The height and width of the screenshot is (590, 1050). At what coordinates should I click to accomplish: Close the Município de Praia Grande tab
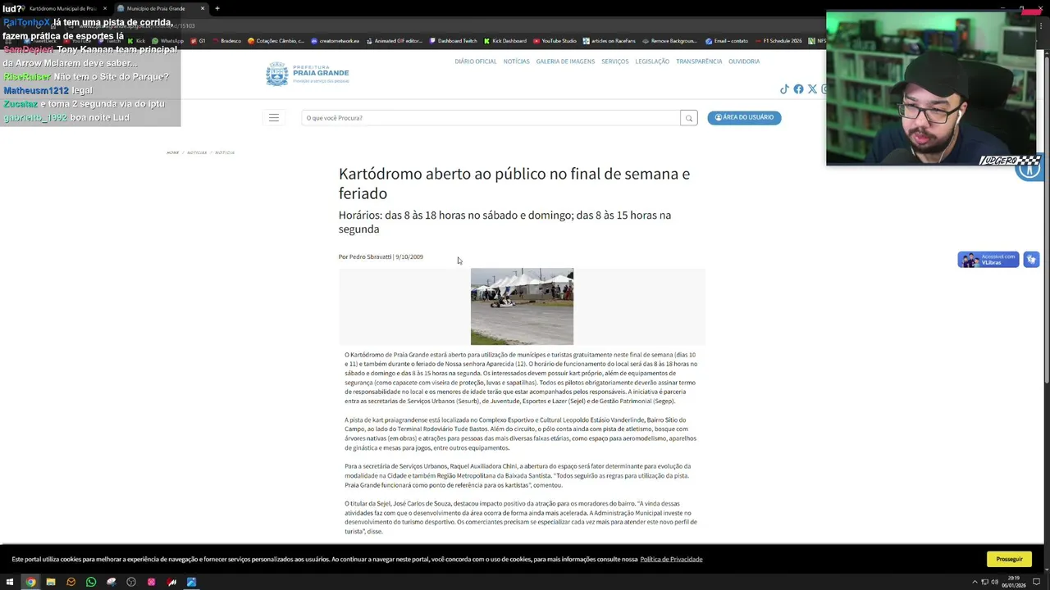point(202,8)
